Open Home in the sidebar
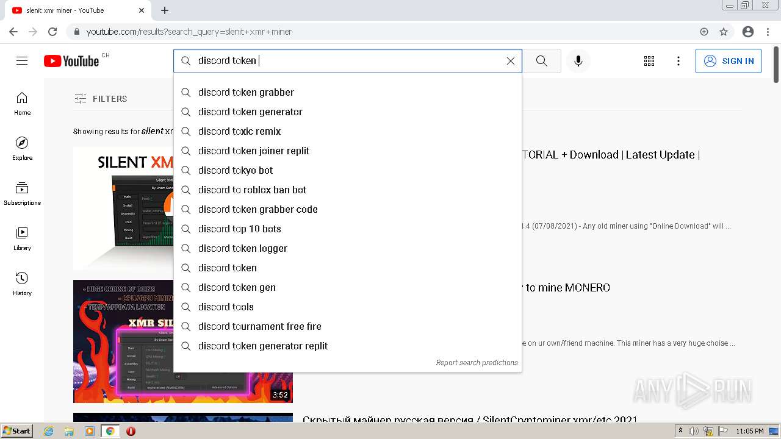The image size is (781, 439). pos(22,104)
